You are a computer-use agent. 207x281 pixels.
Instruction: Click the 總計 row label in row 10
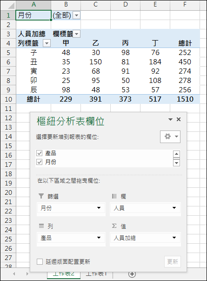(33, 99)
